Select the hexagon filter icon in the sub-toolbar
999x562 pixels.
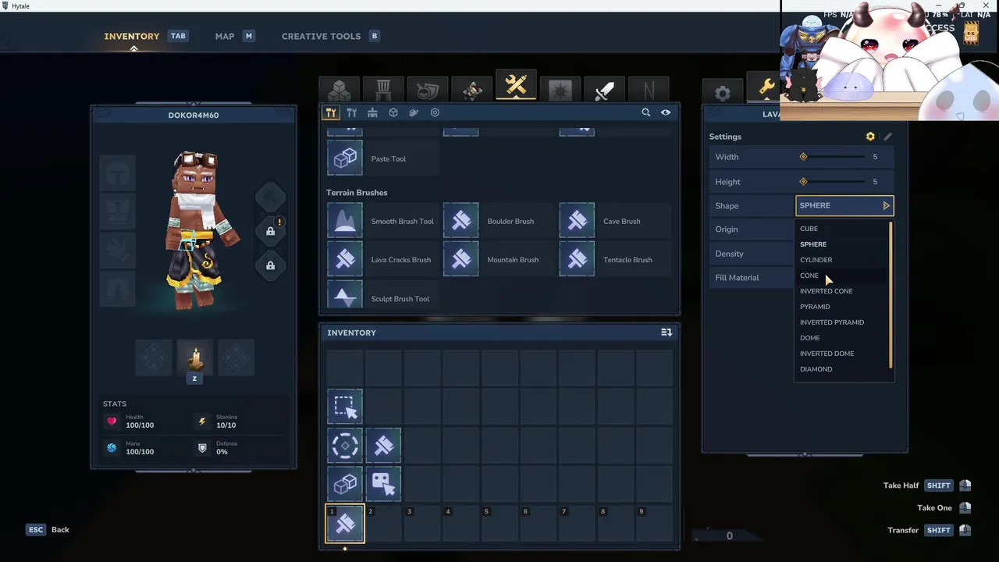coord(435,112)
